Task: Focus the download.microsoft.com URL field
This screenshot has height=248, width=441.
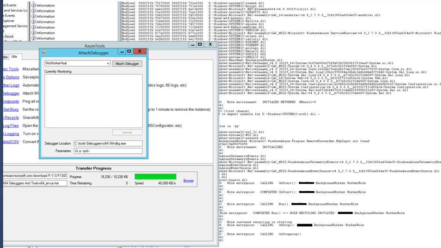Action: (35, 176)
